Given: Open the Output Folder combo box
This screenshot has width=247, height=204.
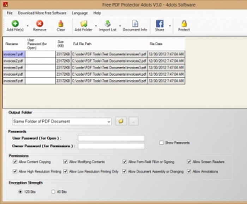Looking at the screenshot, I should tap(62, 121).
